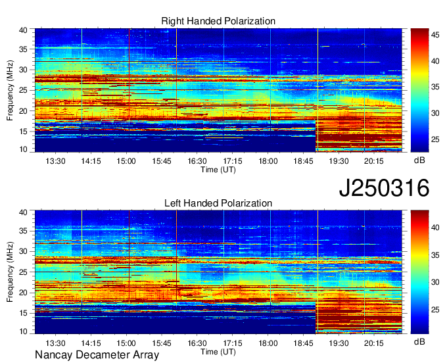Click the Right Handed spectrogram image
The height and width of the screenshot is (363, 447).
[x=218, y=90]
